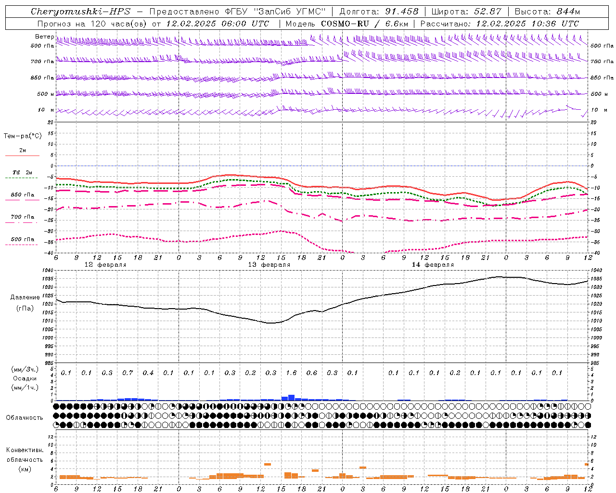The height and width of the screenshot is (493, 616).
Task: Click the Облачность cloud cover label
Action: [x=24, y=417]
